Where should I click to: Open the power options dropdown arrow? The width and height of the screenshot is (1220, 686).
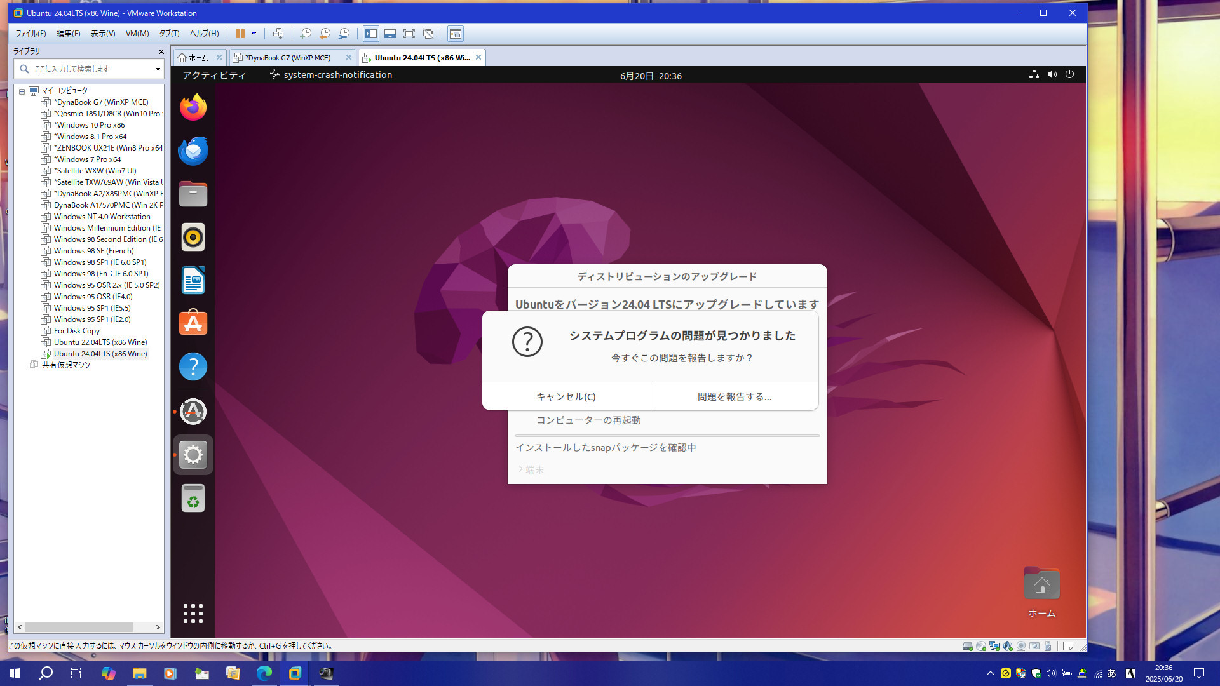click(x=254, y=34)
